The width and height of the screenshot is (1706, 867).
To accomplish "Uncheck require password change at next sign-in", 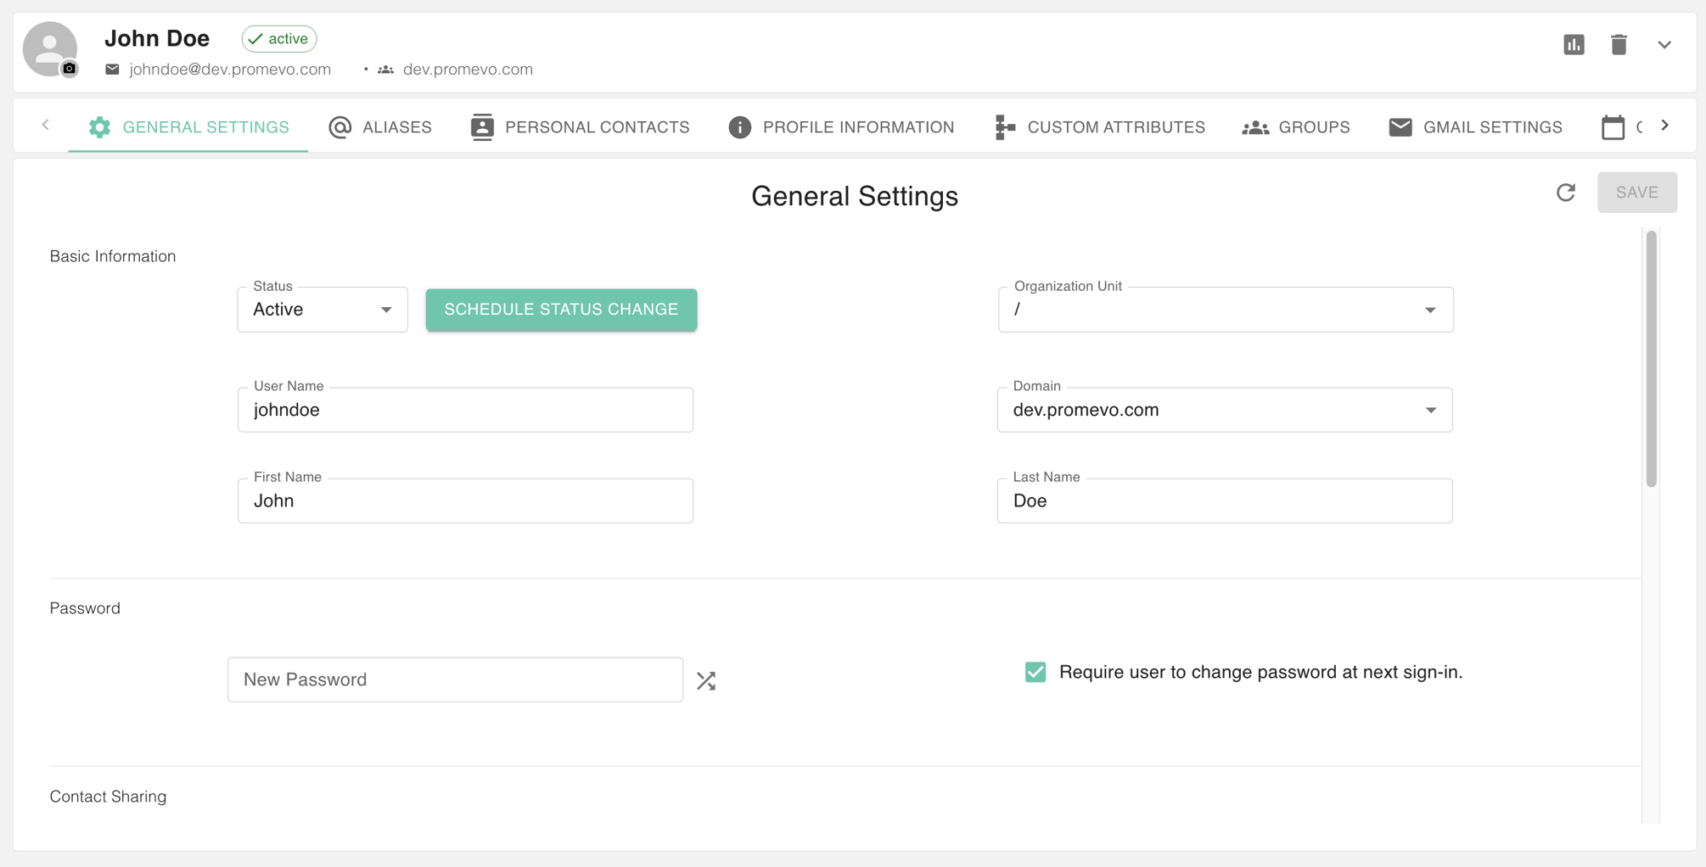I will [1035, 672].
